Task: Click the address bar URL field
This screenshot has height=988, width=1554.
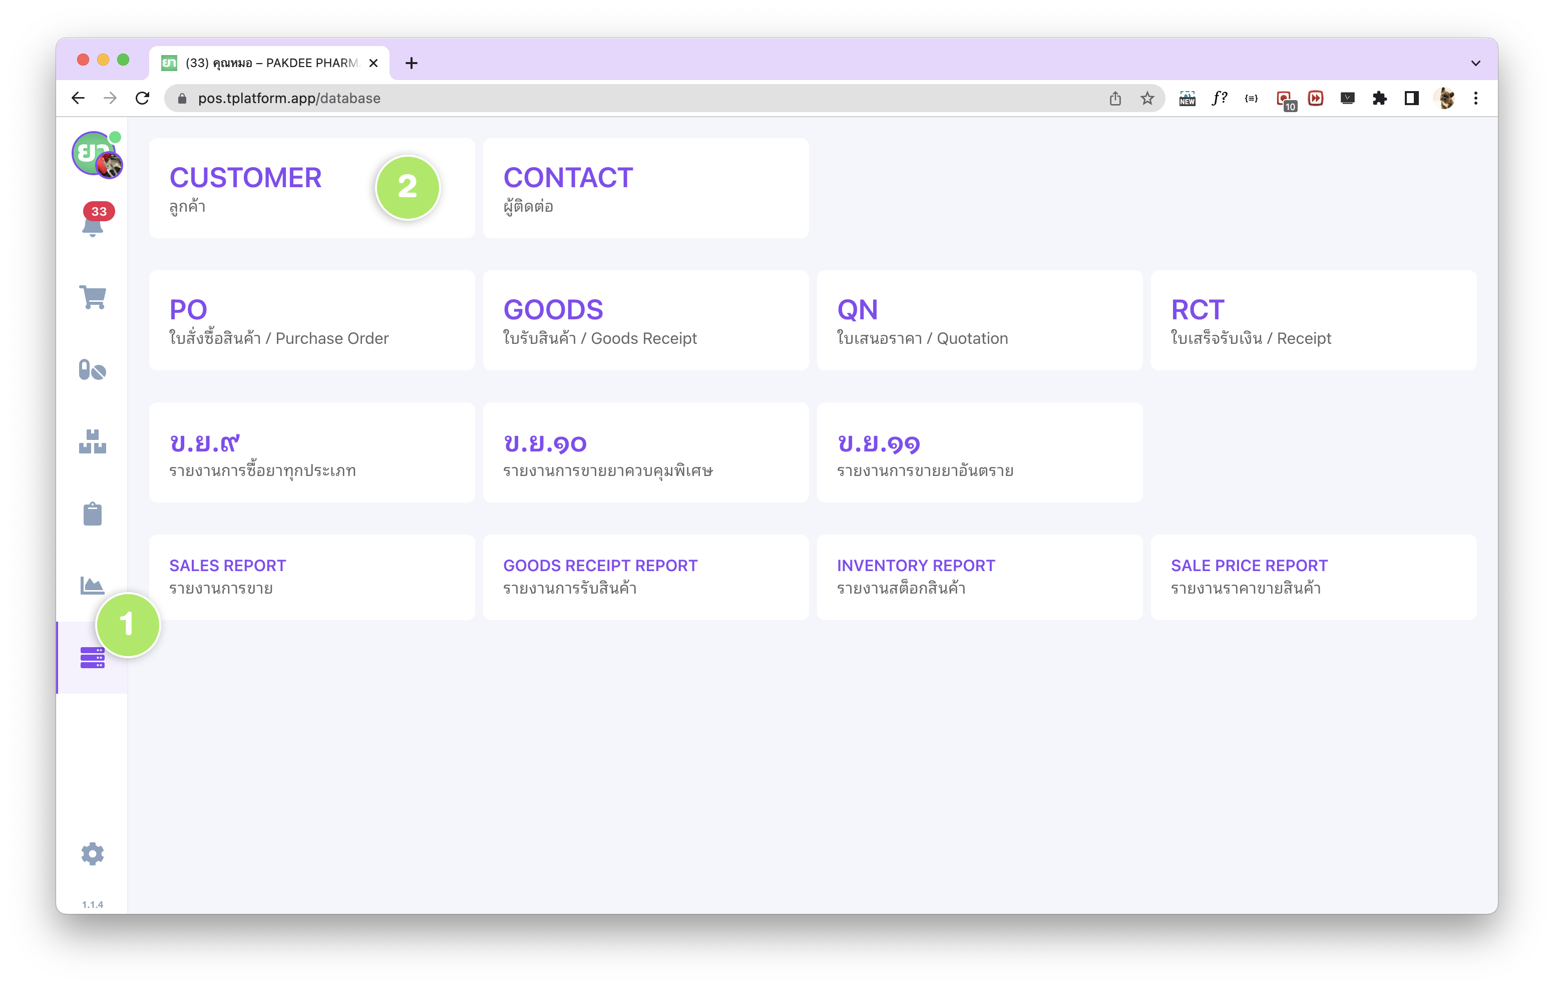Action: point(581,98)
